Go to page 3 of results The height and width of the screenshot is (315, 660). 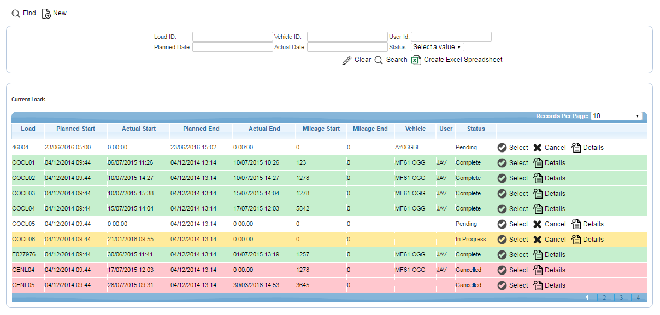[x=621, y=297]
